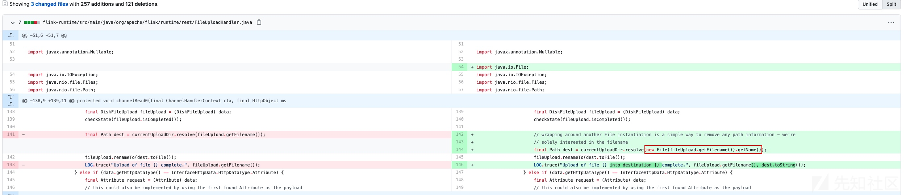Click the diffstat colored blocks indicator
This screenshot has height=195, width=906.
[32, 22]
